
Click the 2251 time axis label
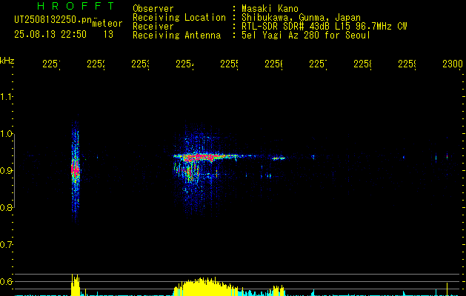pos(51,64)
